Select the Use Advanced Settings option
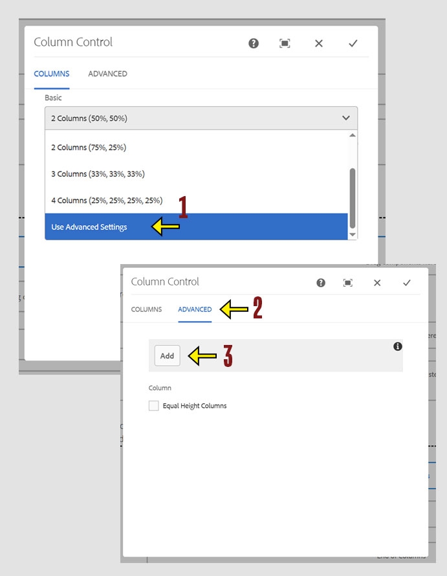 click(x=89, y=227)
